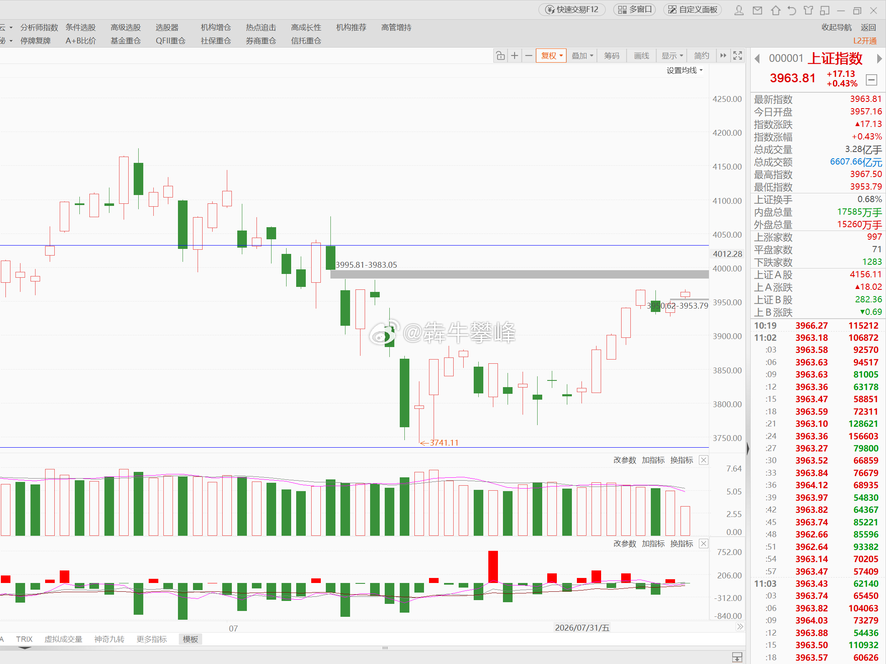886x664 pixels.
Task: Go to next stock right arrow
Action: point(879,58)
